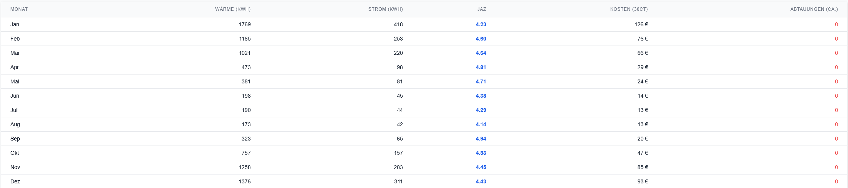Screen dimensions: 848x188
Task: Click the blue JAZ value 4.23
Action: click(x=481, y=24)
